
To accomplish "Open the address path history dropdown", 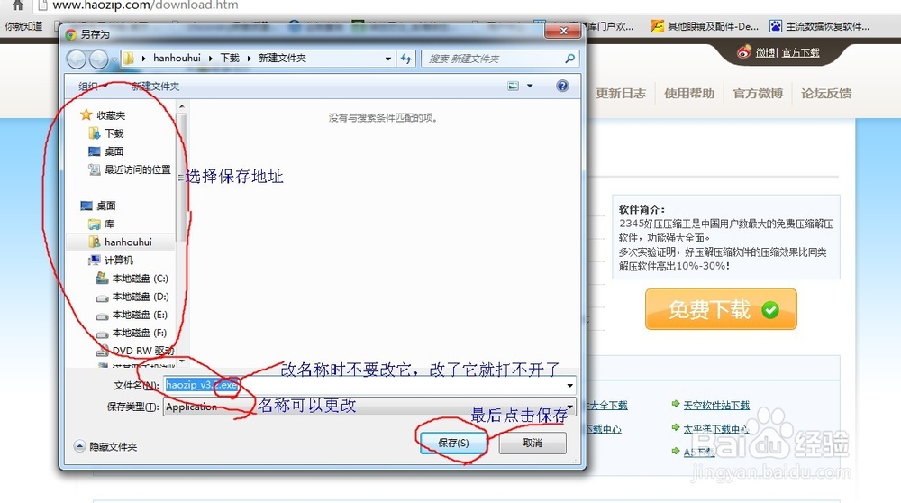I will coord(388,59).
